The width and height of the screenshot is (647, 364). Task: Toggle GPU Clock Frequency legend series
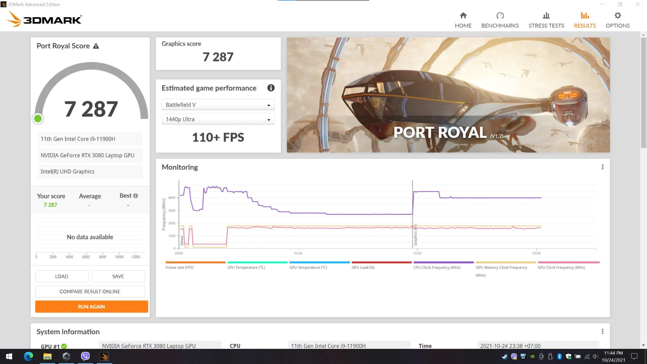pyautogui.click(x=568, y=265)
